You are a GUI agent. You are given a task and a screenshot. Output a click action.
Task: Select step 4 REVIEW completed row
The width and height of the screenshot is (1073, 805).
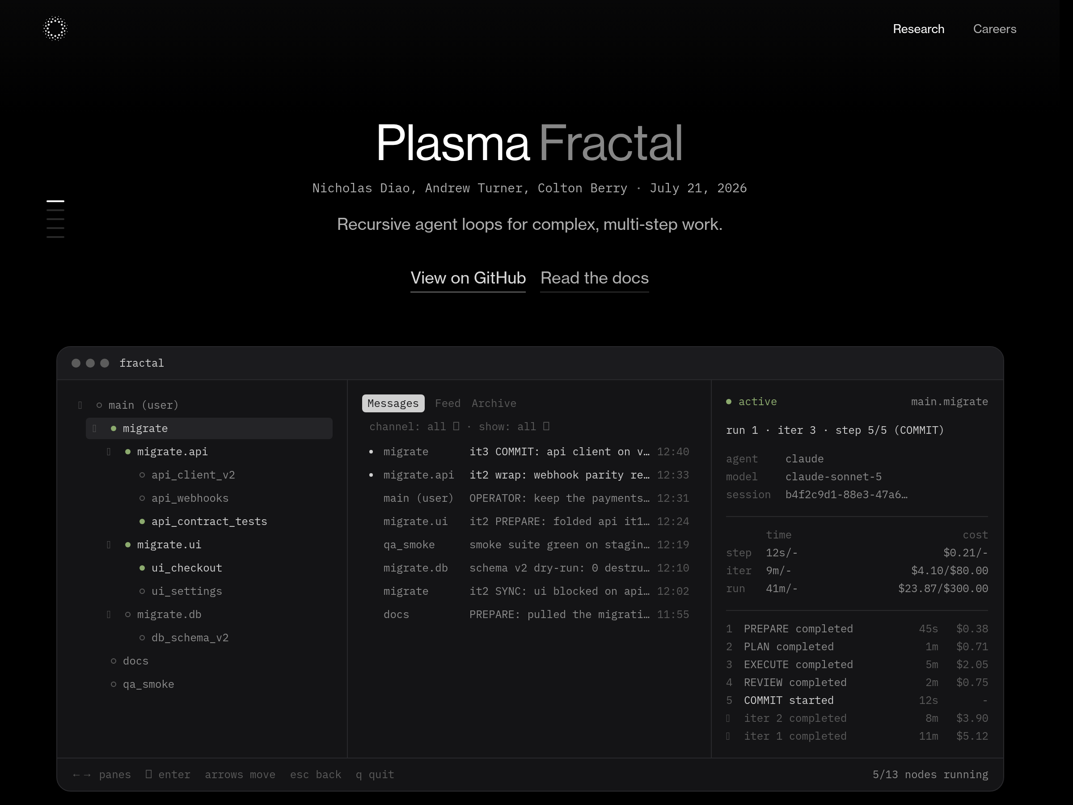pos(857,683)
